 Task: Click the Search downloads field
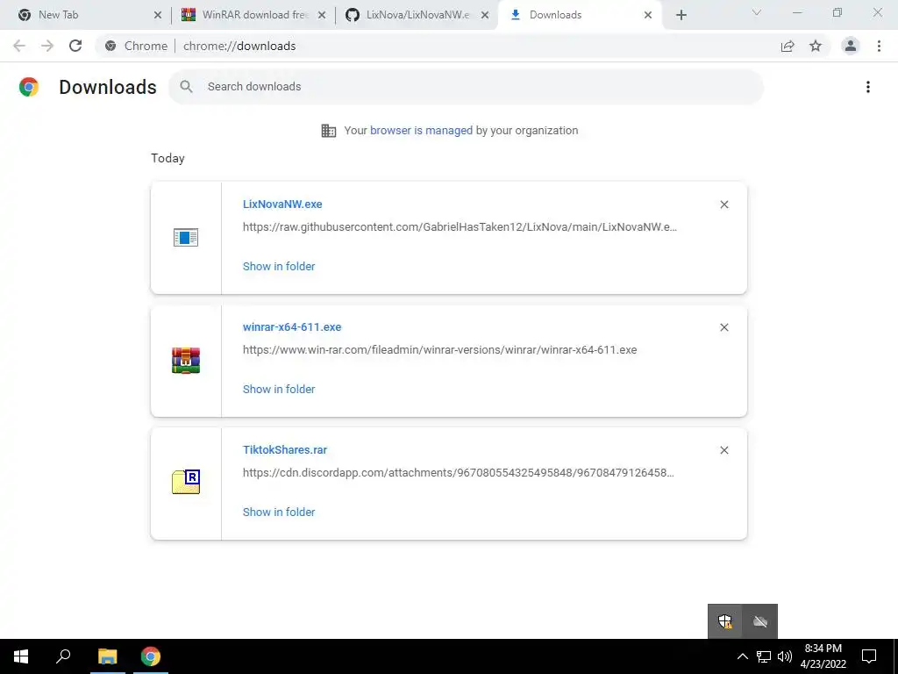click(466, 87)
